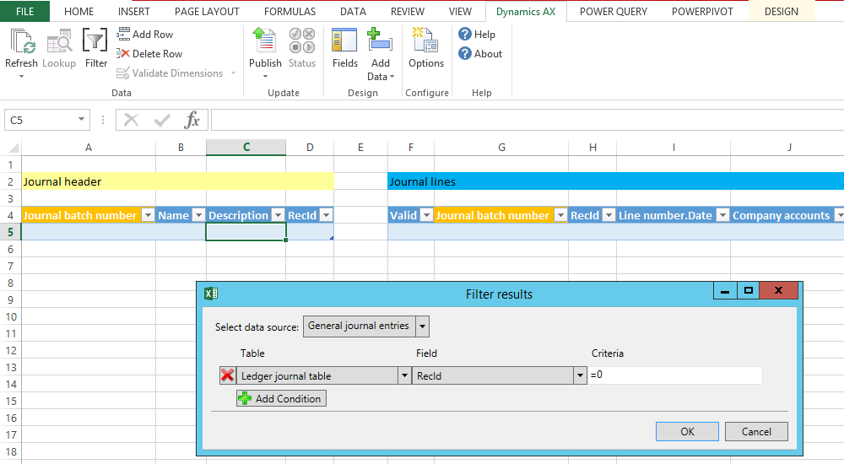Viewport: 844px width, 464px height.
Task: Click Delete Row in the Data group
Action: coord(149,54)
